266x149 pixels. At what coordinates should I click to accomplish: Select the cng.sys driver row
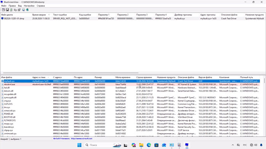pos(130,101)
